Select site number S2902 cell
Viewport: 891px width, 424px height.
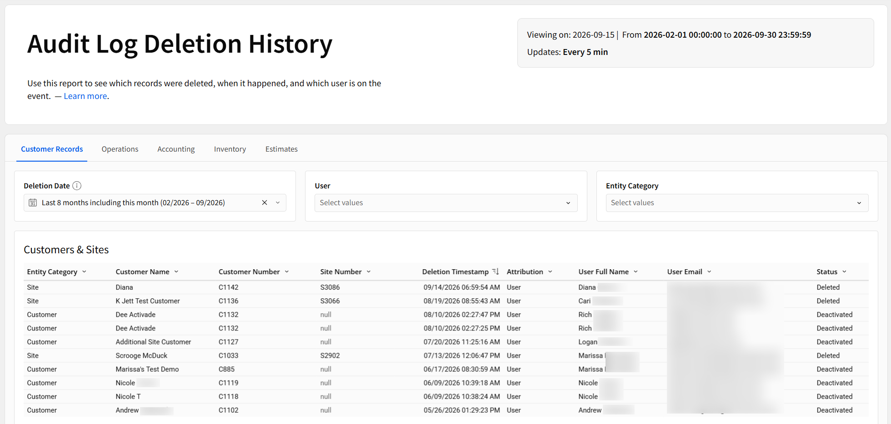tap(330, 355)
